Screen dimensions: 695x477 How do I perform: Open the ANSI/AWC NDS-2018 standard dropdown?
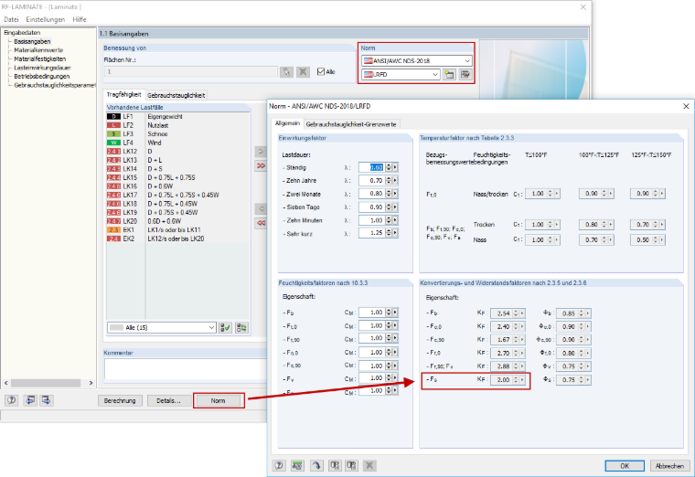(467, 60)
